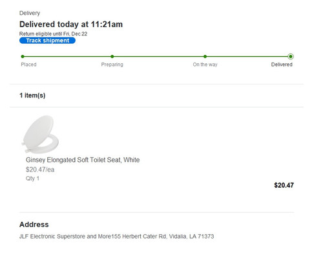Click the Qty 1 text
Viewport: 323px width, 267px height.
32,179
